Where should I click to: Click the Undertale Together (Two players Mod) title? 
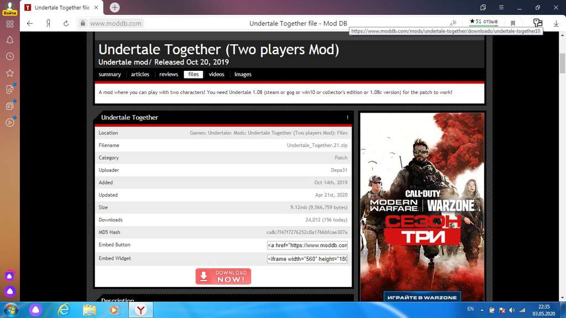click(219, 50)
